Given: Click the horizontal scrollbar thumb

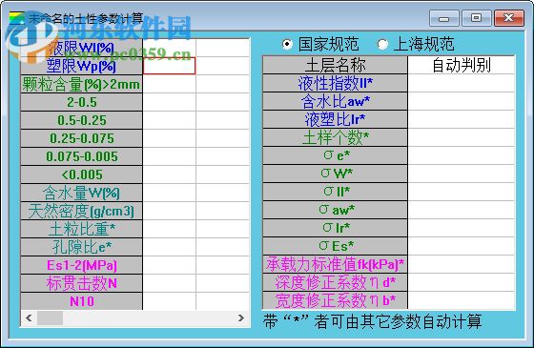Looking at the screenshot, I should pos(50,318).
